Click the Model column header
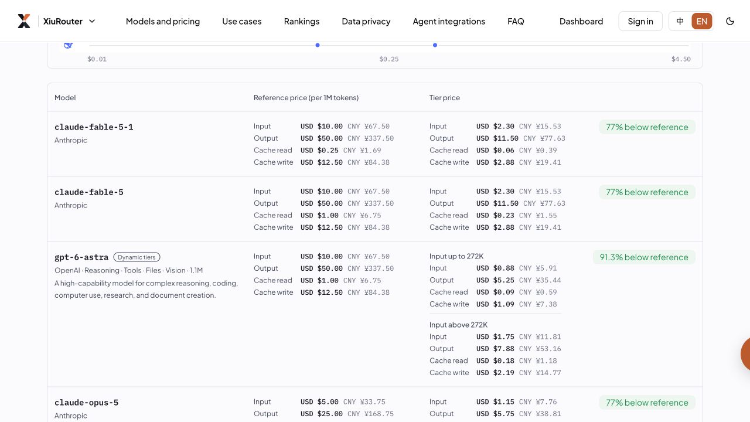The image size is (750, 422). pyautogui.click(x=65, y=98)
